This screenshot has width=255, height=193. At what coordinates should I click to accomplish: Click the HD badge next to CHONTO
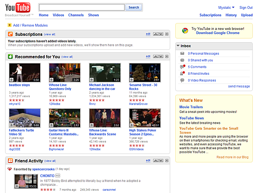pos(58,175)
